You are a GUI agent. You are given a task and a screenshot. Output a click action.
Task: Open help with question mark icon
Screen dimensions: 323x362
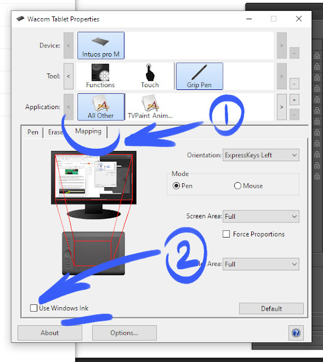[x=296, y=333]
